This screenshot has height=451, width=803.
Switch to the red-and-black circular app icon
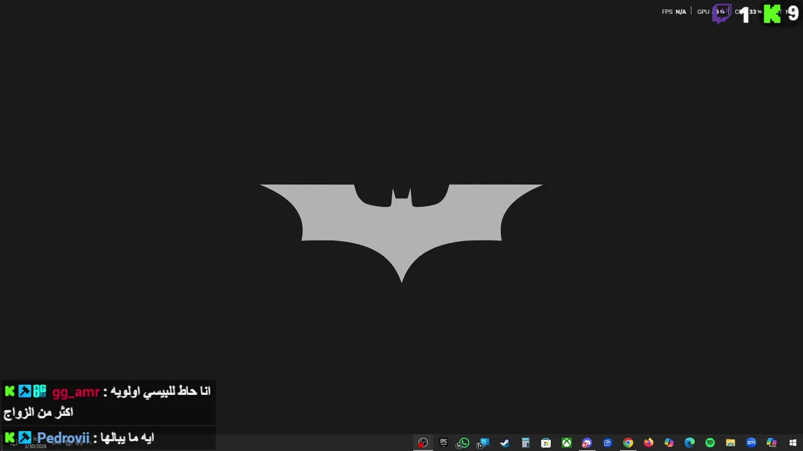point(423,443)
